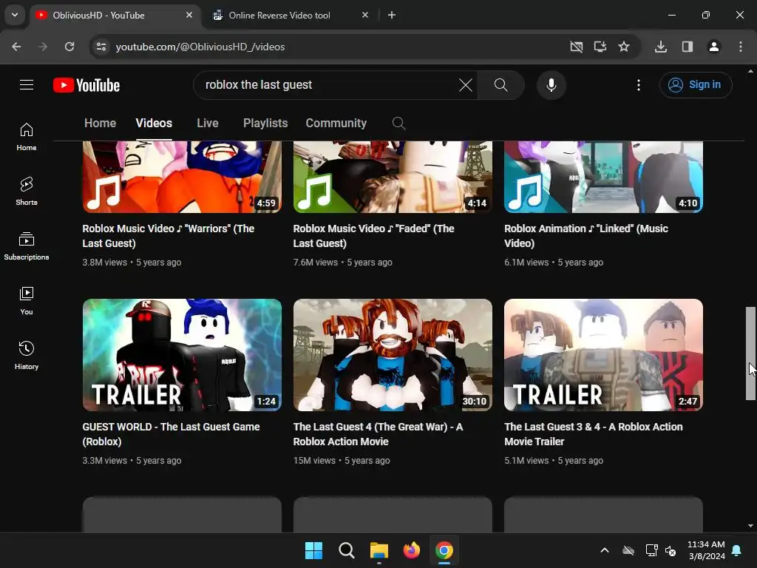Open site information icon in address bar
The height and width of the screenshot is (568, 757).
[101, 47]
